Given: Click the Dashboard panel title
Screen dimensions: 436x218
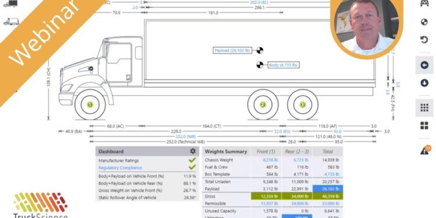Looking at the screenshot, I should 111,152.
